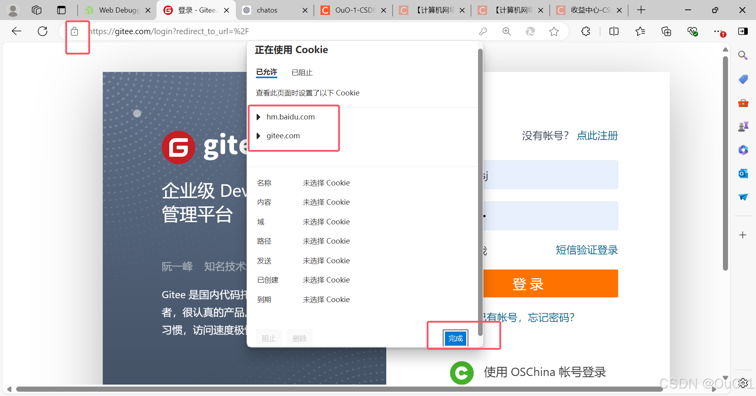Open the browser profile avatar
Image resolution: width=756 pixels, height=396 pixels.
click(13, 10)
